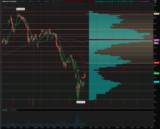
Task: Click the 250 label on price axis
Action: pyautogui.click(x=155, y=5)
